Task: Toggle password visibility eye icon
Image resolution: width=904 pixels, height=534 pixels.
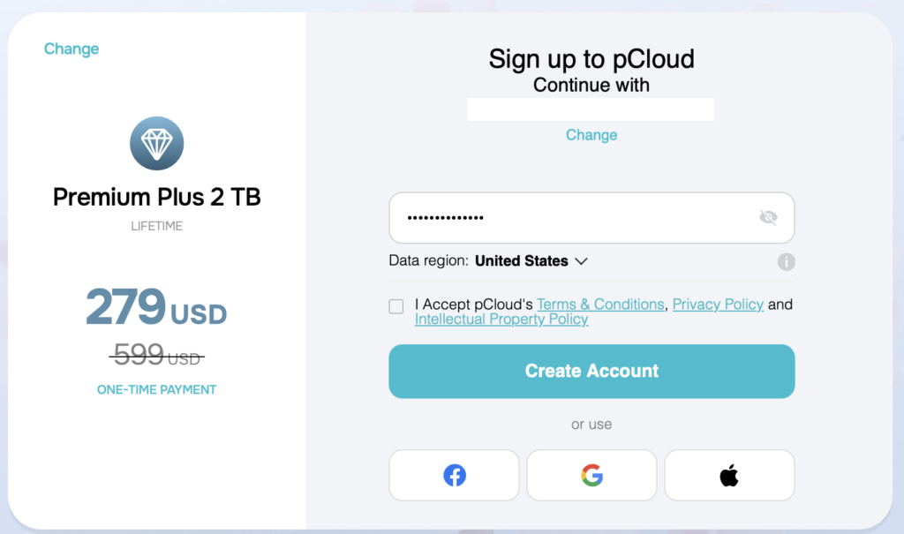Action: [x=768, y=218]
